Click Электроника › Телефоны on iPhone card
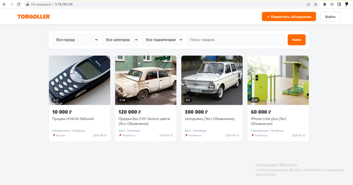 pyautogui.click(x=267, y=131)
